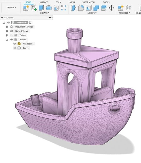The height and width of the screenshot is (163, 141).
Task: Click the Body1 solid body icon
Action: [19, 48]
